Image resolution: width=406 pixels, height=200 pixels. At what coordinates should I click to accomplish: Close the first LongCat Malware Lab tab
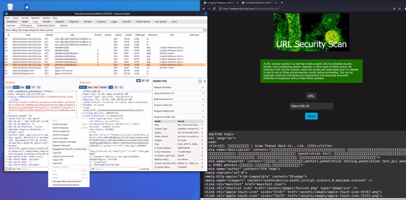click(x=237, y=3)
